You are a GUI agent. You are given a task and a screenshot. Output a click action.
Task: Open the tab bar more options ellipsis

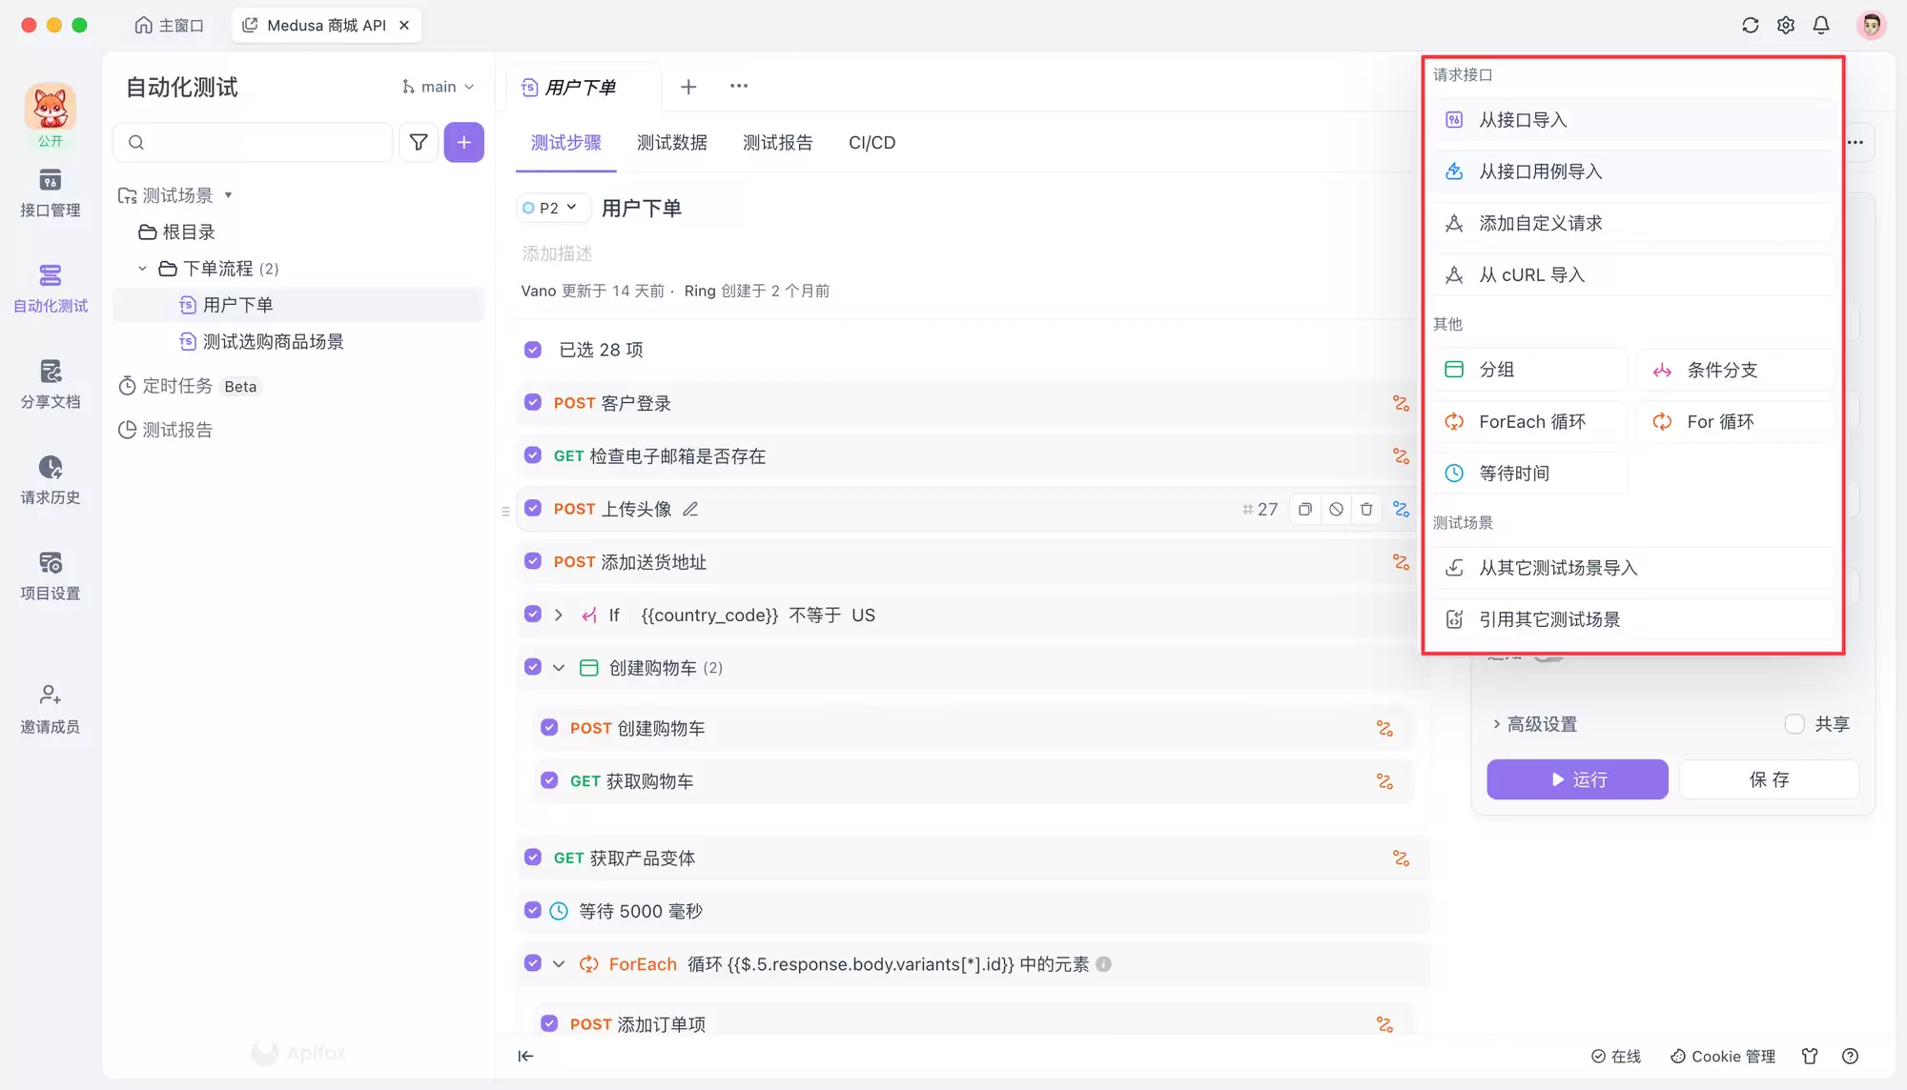[x=739, y=86]
